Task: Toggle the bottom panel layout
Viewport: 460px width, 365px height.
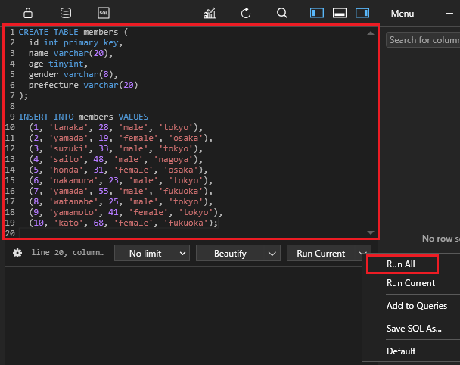Action: tap(340, 13)
